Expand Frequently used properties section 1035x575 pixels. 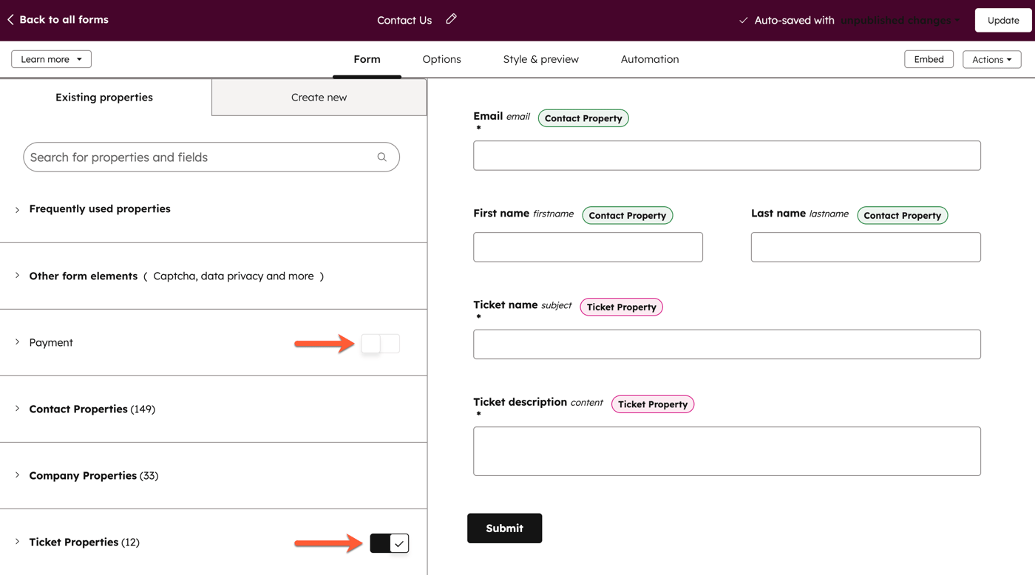pos(18,209)
